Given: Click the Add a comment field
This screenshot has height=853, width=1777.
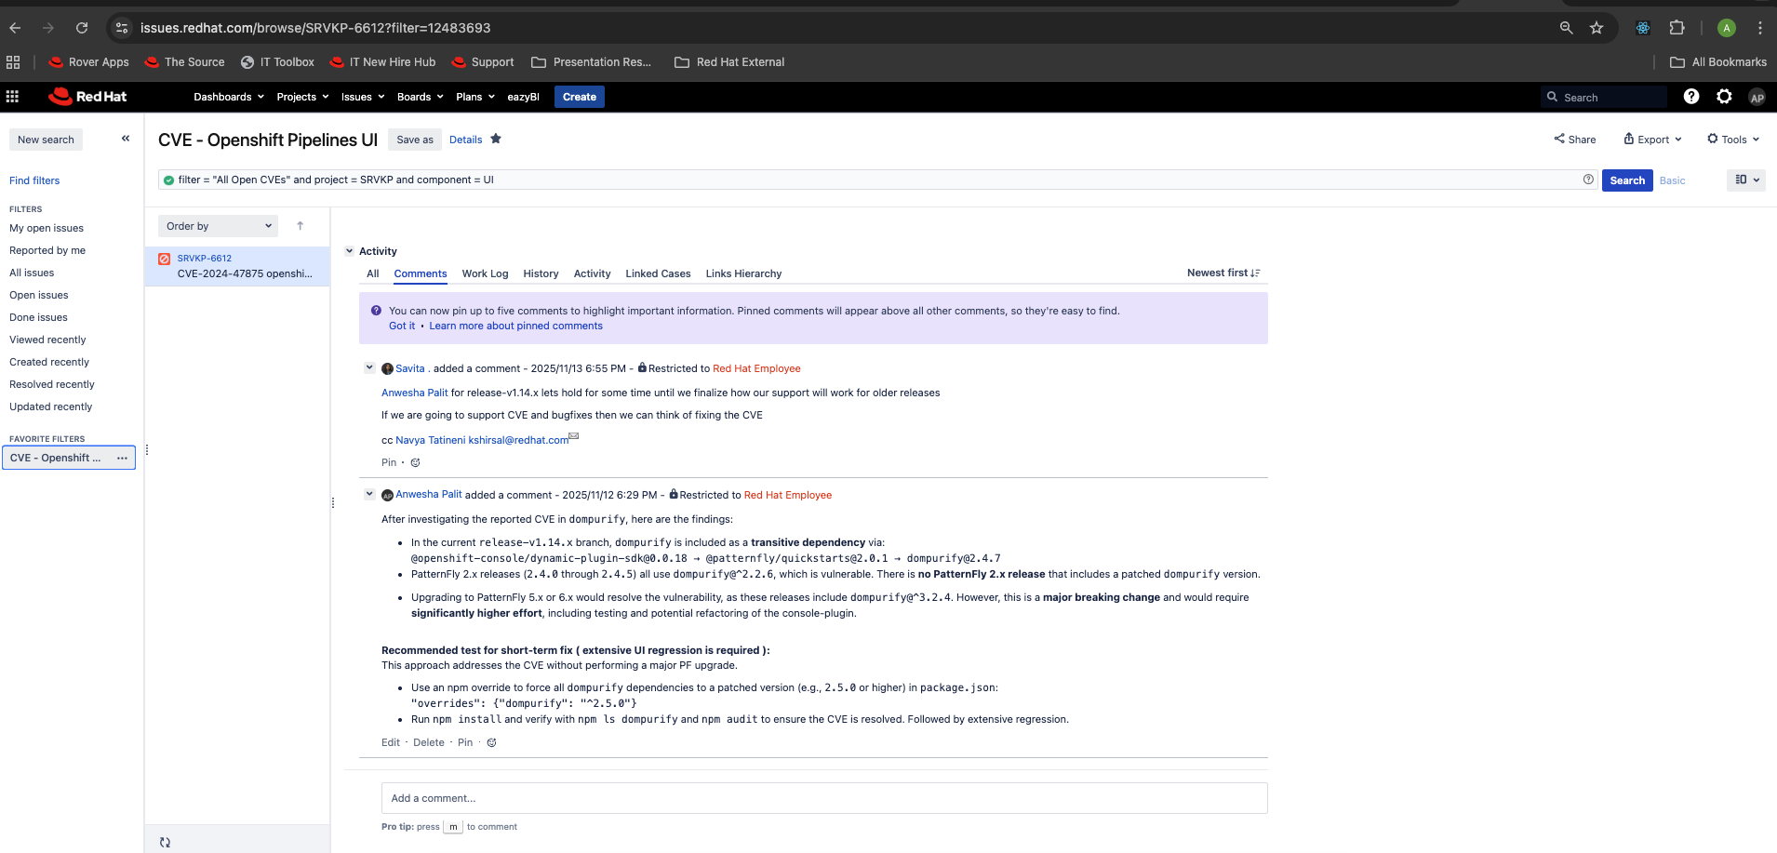Looking at the screenshot, I should click(824, 798).
